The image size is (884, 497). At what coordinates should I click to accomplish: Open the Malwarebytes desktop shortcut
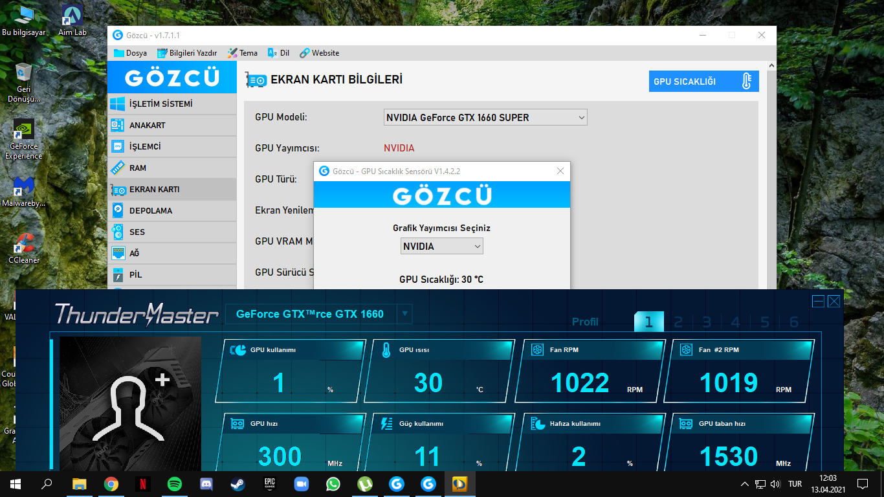coord(24,192)
